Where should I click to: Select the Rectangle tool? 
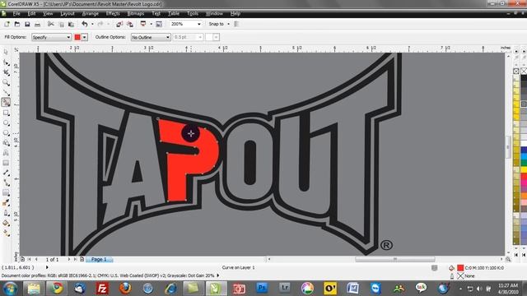(x=6, y=113)
